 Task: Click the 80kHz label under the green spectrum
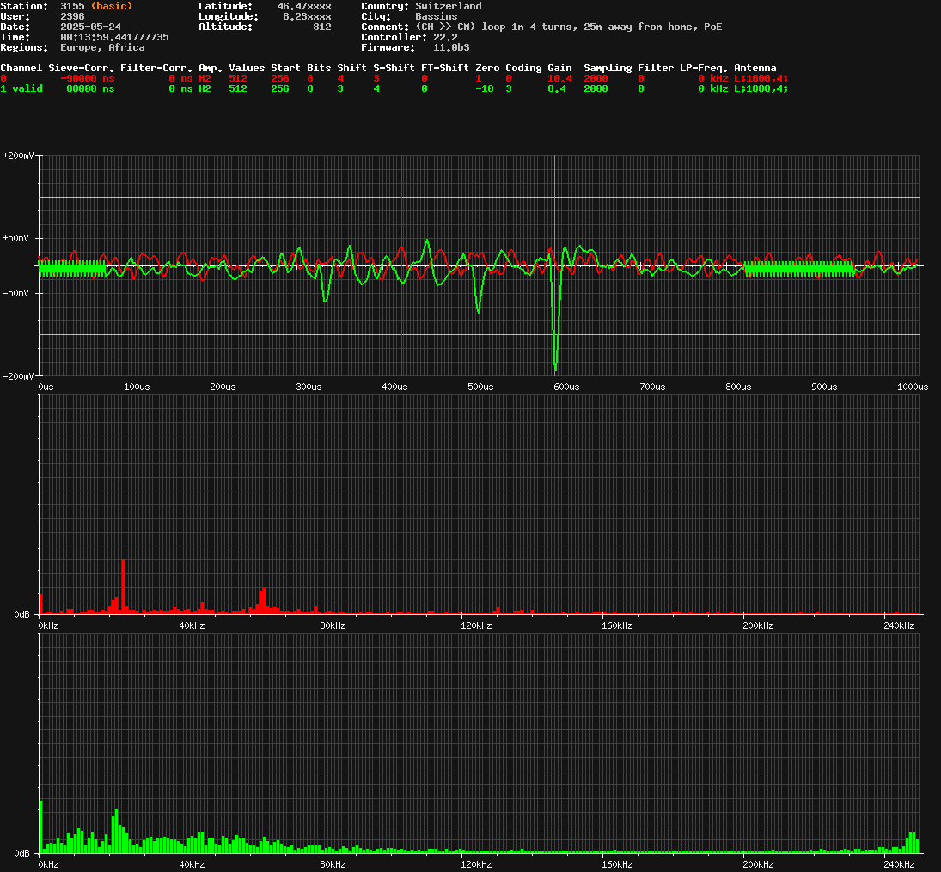(333, 864)
